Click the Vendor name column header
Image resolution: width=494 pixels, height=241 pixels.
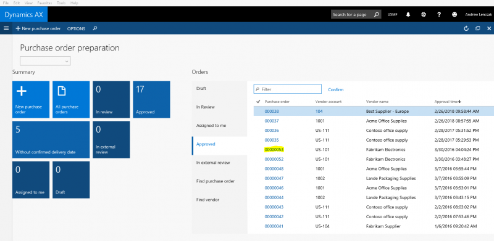pyautogui.click(x=377, y=102)
